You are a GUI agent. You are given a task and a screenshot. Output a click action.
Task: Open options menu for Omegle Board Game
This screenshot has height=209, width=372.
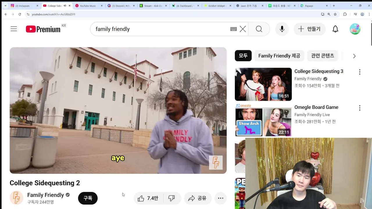pyautogui.click(x=360, y=108)
